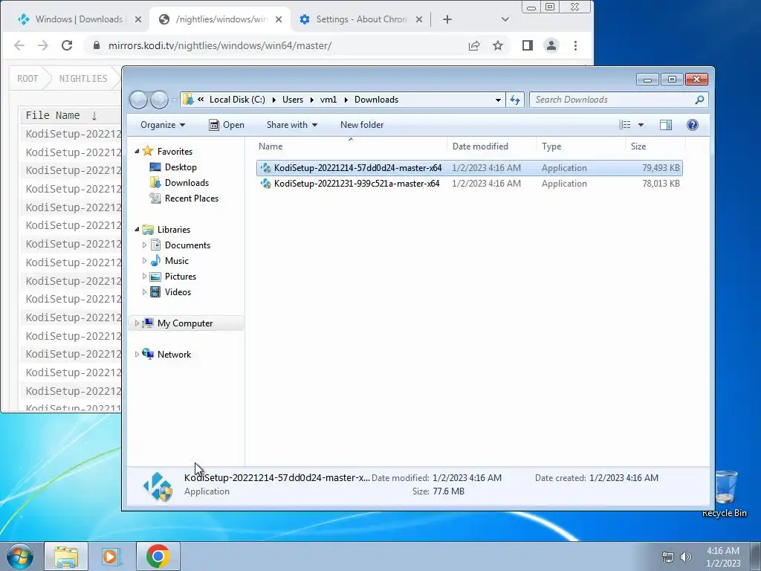761x571 pixels.
Task: Click Local Disk (C:) in the breadcrumb
Action: coord(237,100)
